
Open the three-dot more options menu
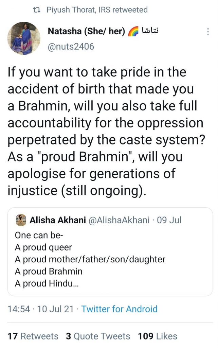pyautogui.click(x=208, y=32)
